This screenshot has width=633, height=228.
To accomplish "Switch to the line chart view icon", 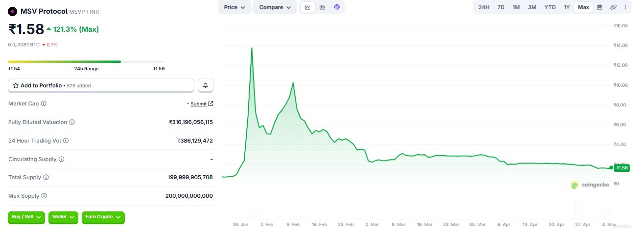I will coord(307,7).
